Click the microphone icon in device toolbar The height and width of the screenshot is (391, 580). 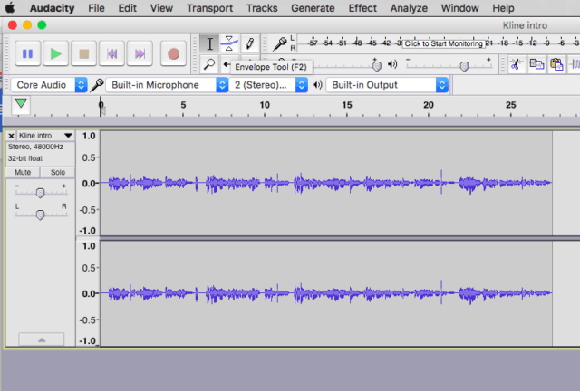97,85
